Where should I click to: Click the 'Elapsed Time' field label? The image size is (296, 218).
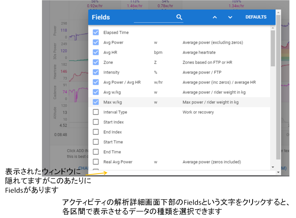coord(116,32)
